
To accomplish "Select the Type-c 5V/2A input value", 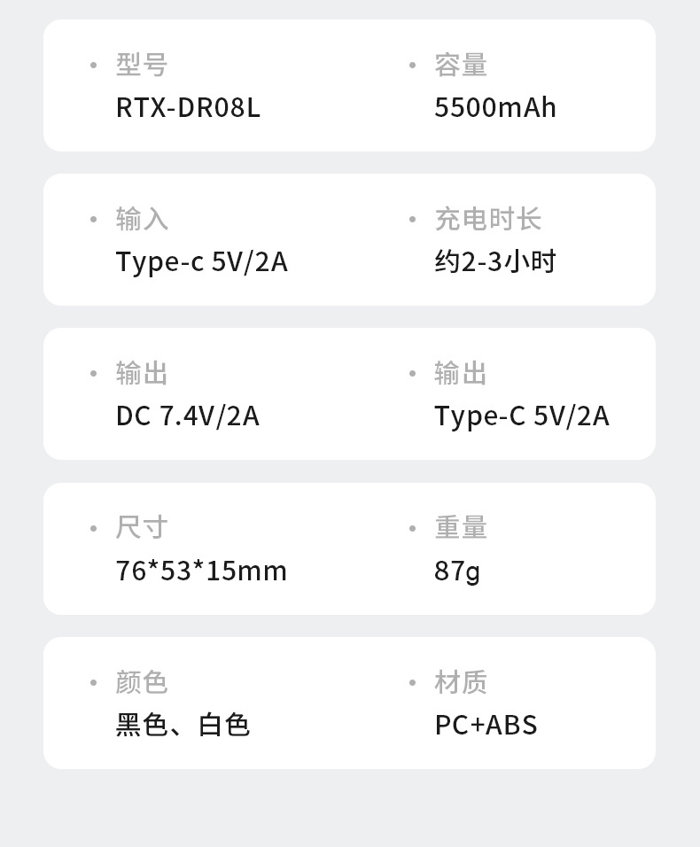I will 201,262.
